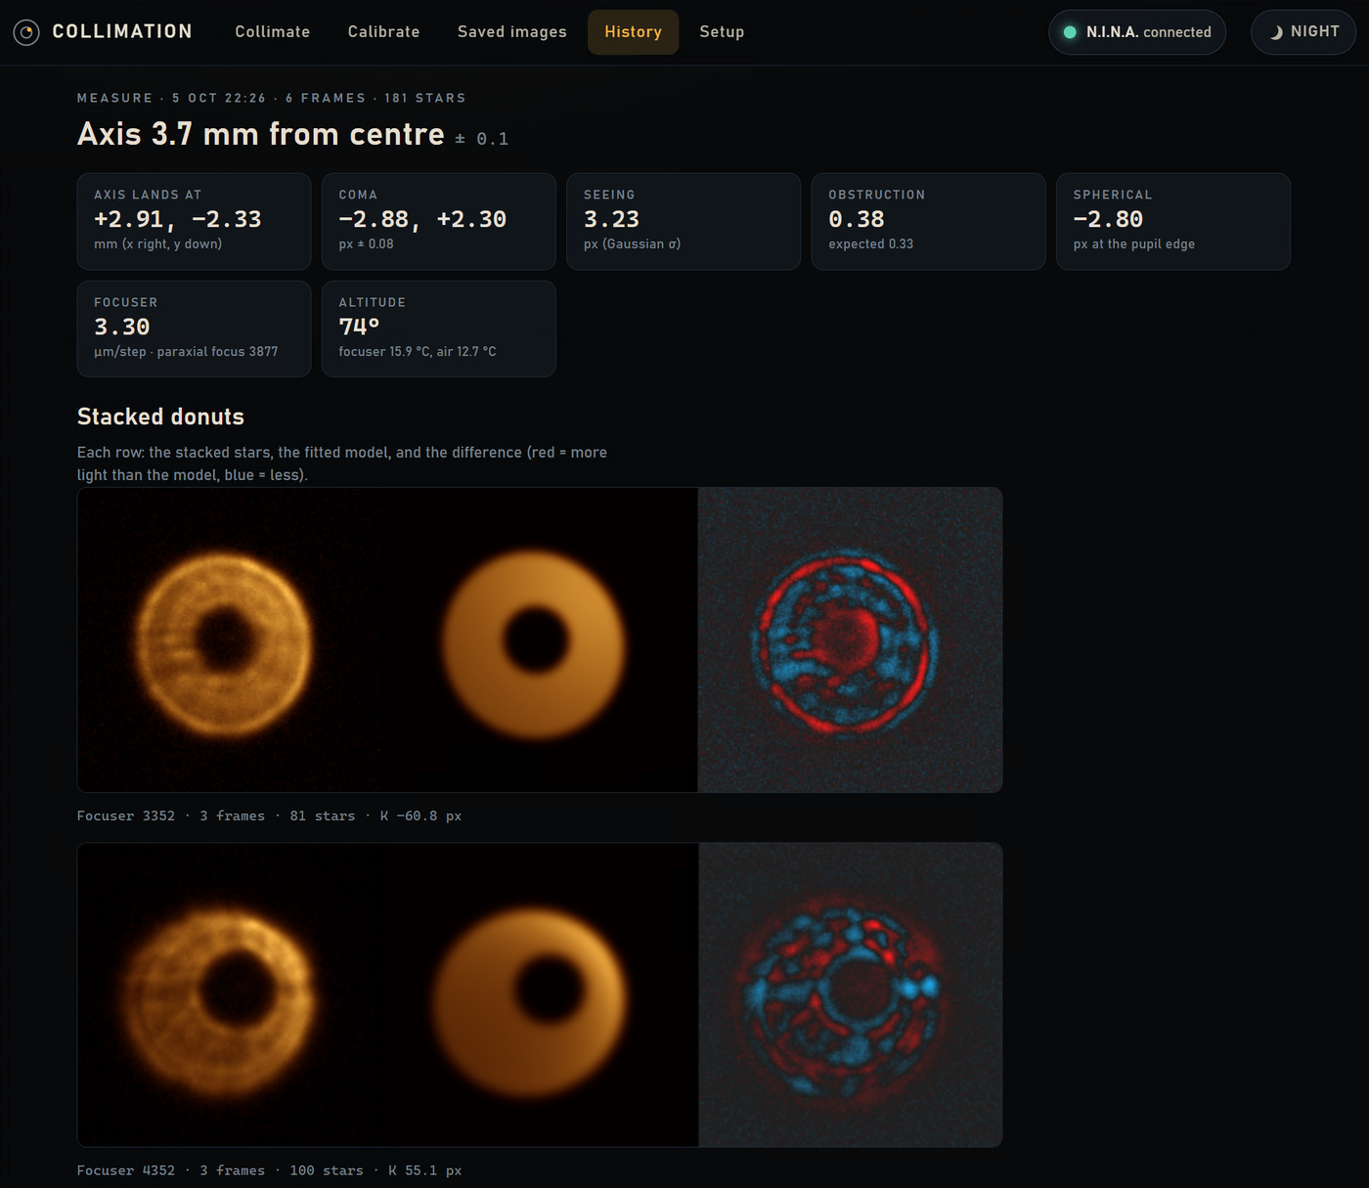Toggle Night mode
The width and height of the screenshot is (1369, 1188).
pyautogui.click(x=1303, y=32)
